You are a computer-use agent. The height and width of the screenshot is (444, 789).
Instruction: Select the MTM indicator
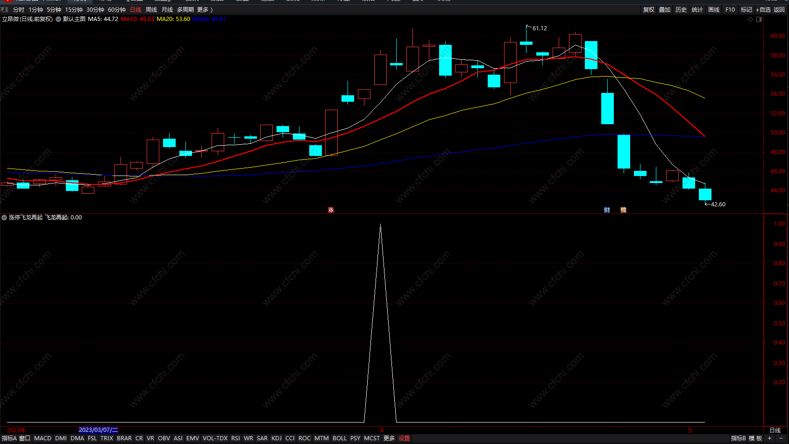coord(322,438)
